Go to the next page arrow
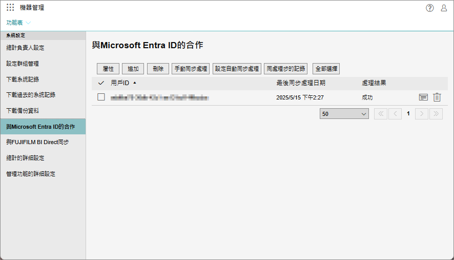This screenshot has height=260, width=454. point(422,114)
